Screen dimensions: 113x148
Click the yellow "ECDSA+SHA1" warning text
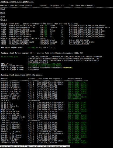click(68, 68)
